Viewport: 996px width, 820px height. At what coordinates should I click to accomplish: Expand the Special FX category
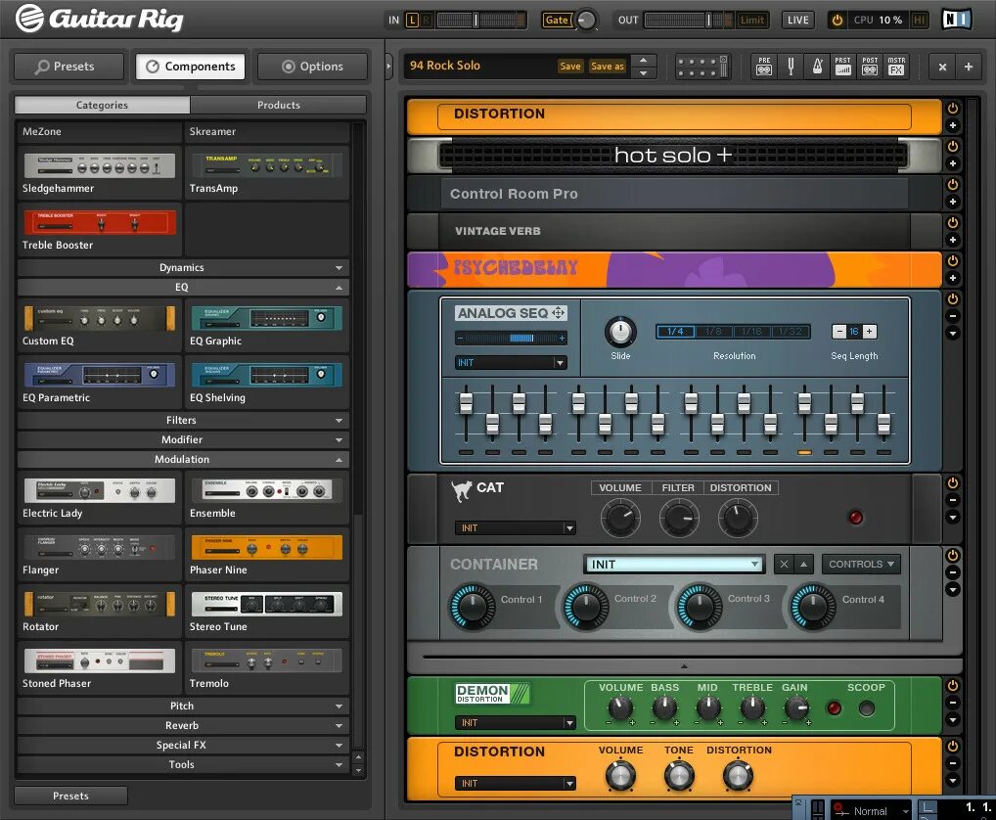[183, 745]
